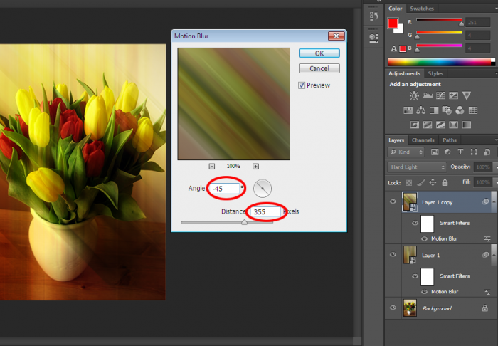Switch to the Swatches tab
This screenshot has width=498, height=346.
pos(422,9)
